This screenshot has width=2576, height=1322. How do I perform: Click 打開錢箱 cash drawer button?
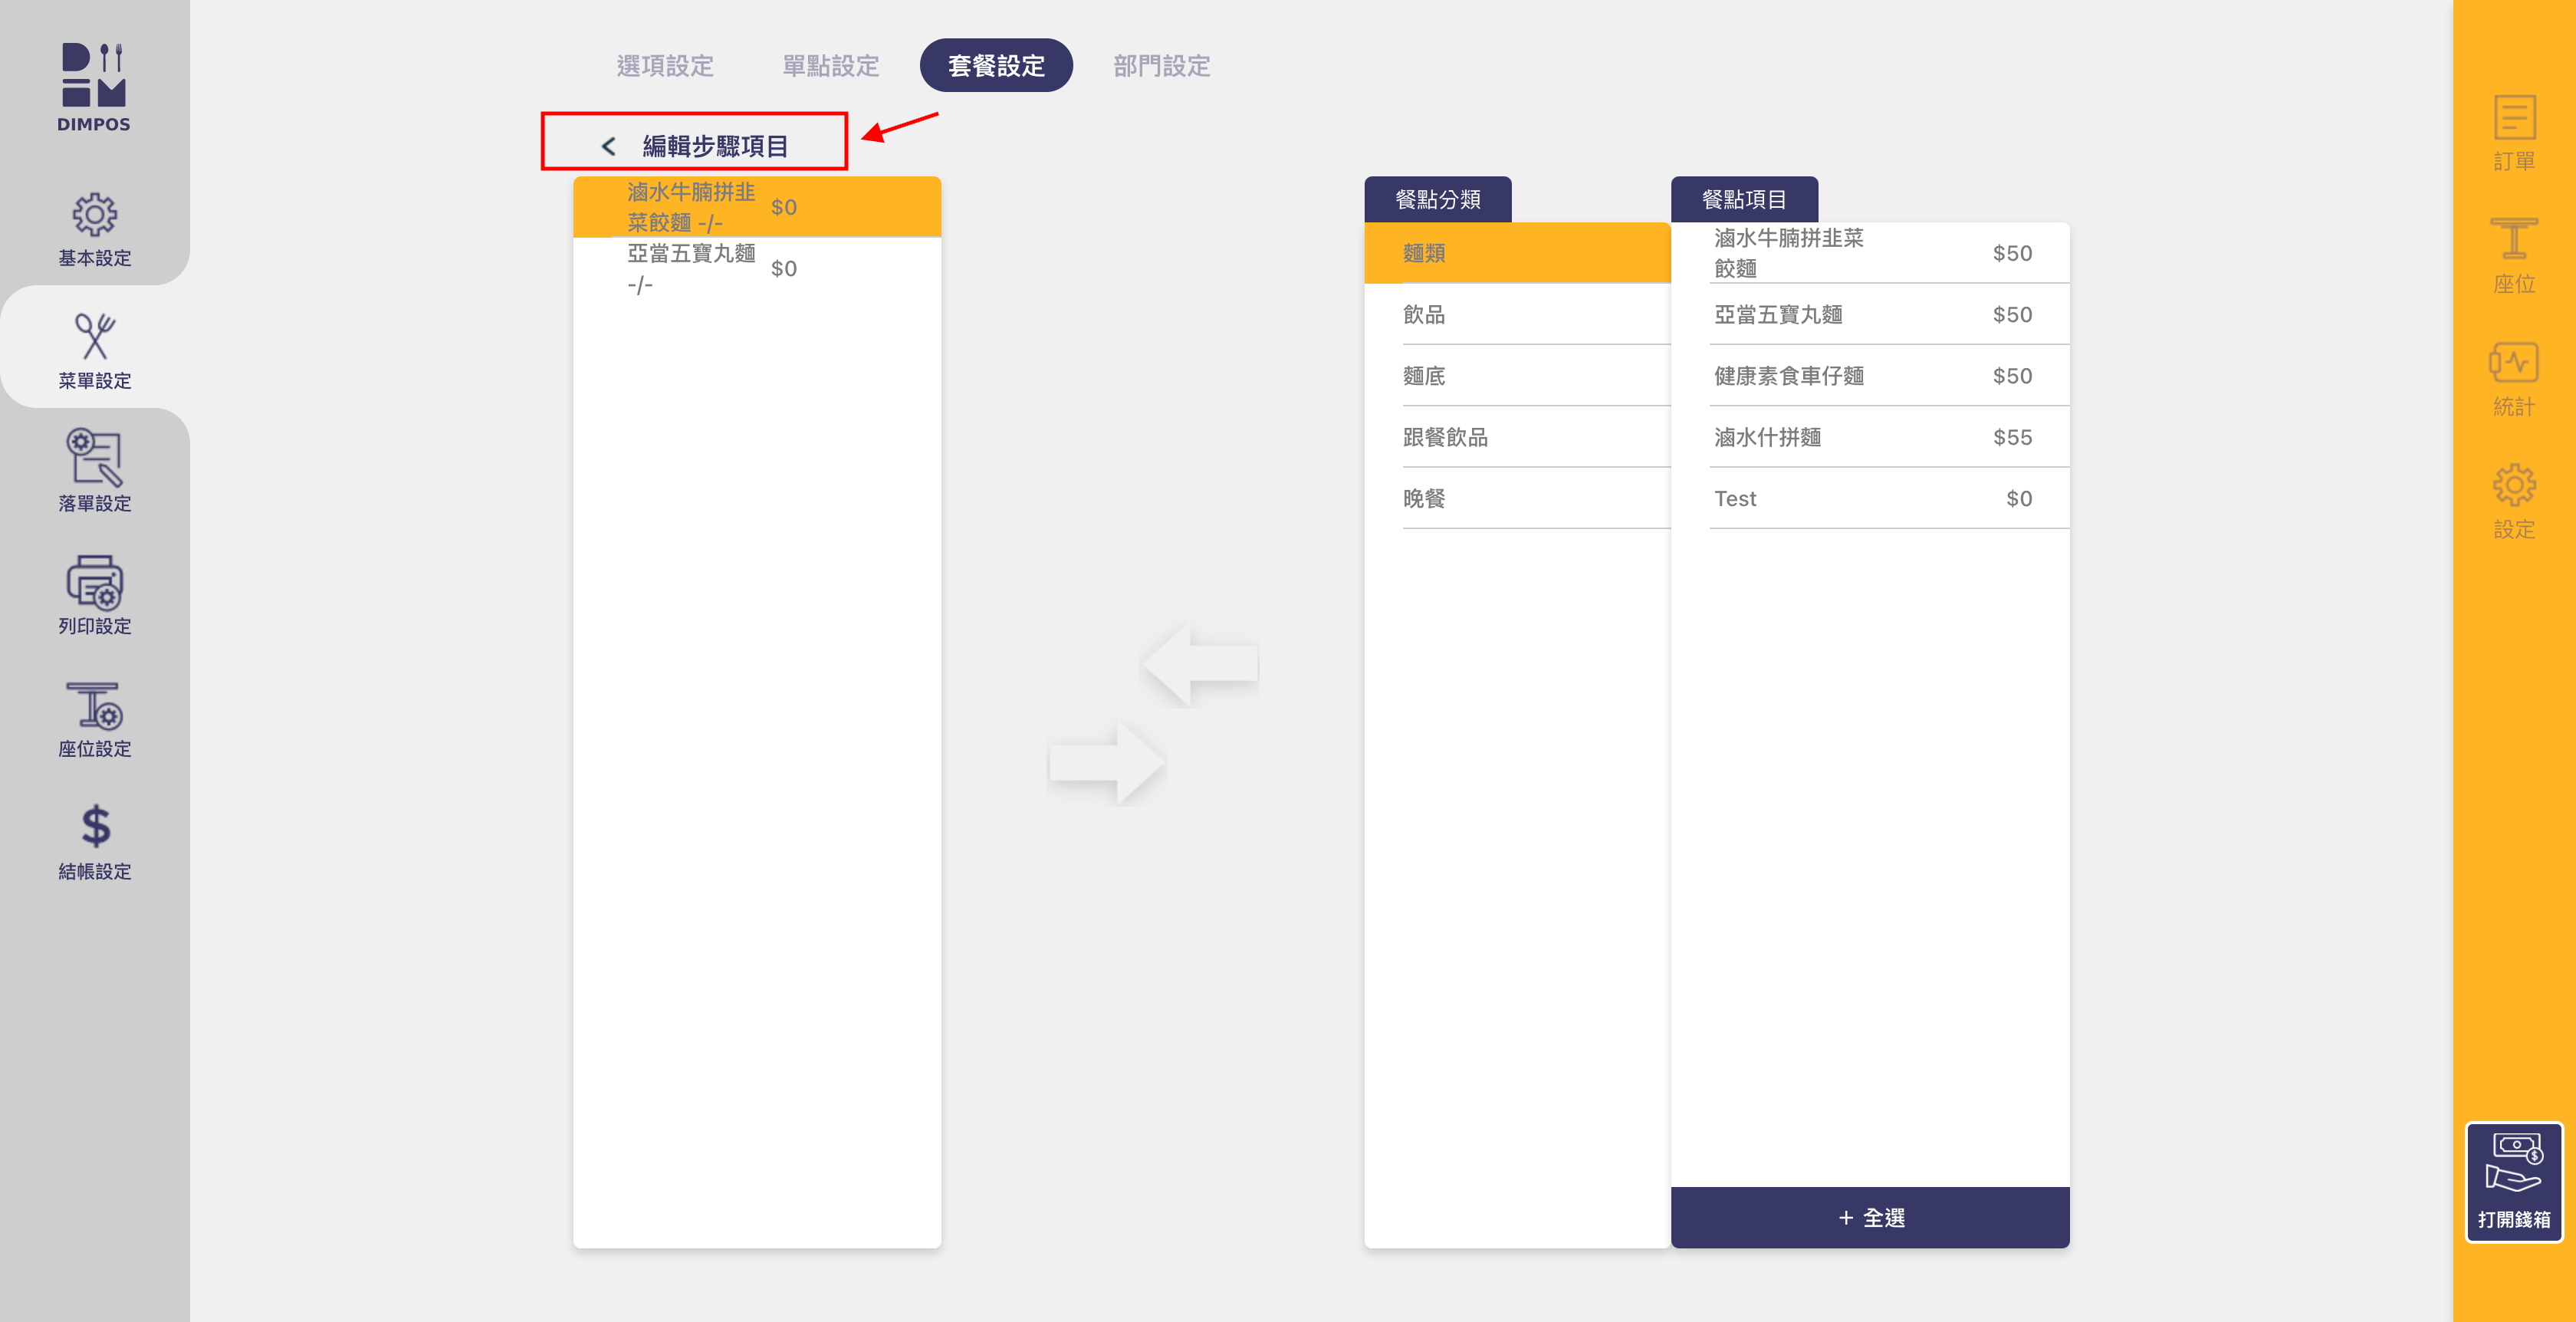pos(2512,1182)
